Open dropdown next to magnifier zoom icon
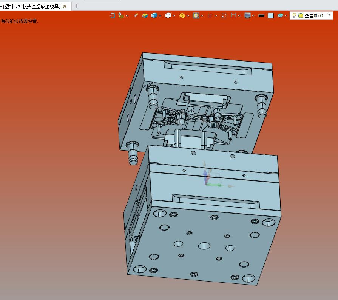This screenshot has width=338, height=300. tap(202, 16)
